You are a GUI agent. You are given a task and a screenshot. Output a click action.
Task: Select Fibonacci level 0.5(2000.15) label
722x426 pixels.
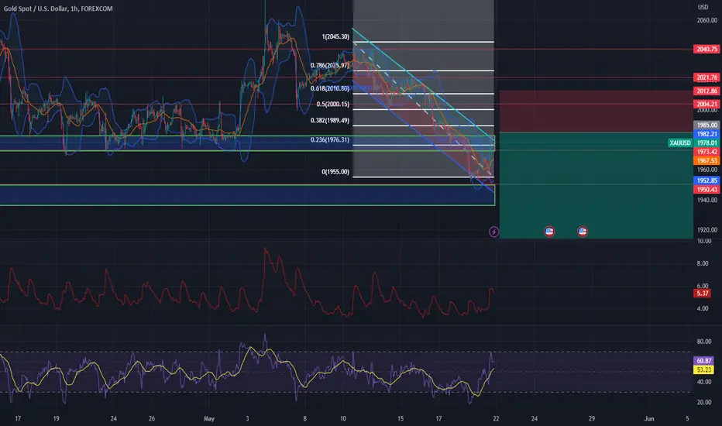pos(332,104)
